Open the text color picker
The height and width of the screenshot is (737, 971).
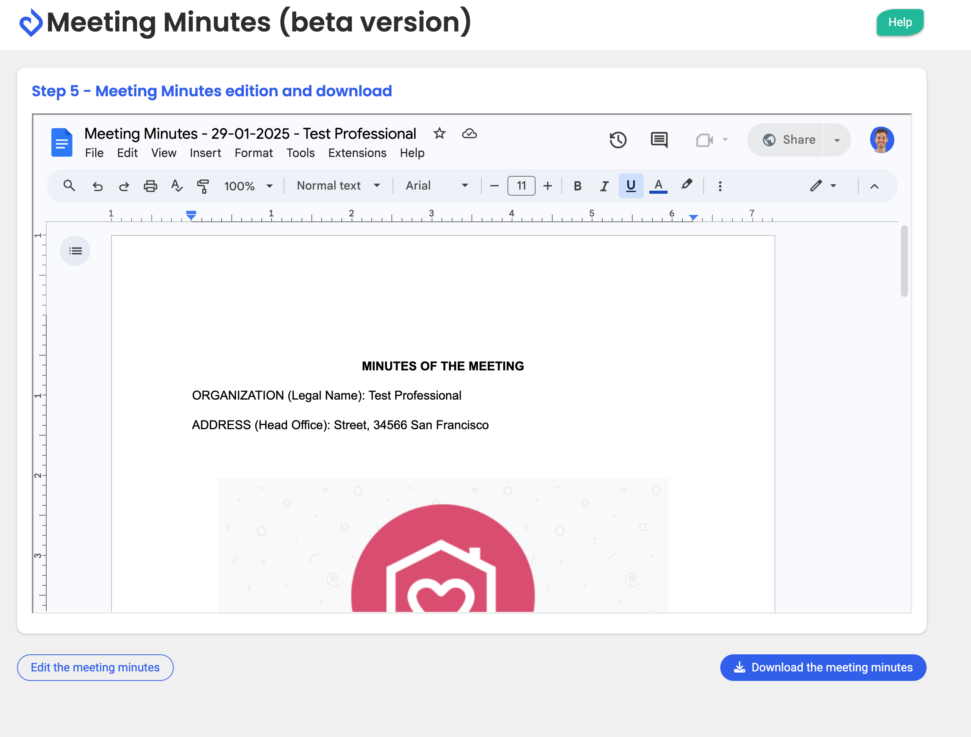click(x=658, y=186)
